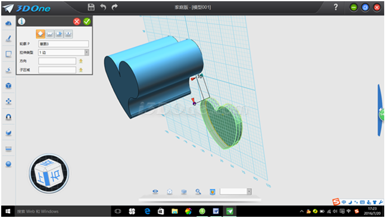Undo the last action
The height and width of the screenshot is (218, 386).
click(x=103, y=7)
